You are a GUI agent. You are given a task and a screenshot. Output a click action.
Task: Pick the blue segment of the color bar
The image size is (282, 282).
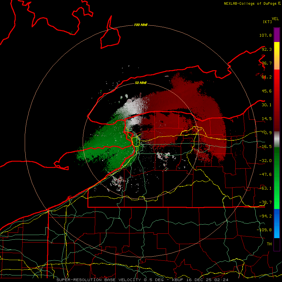click(x=277, y=223)
